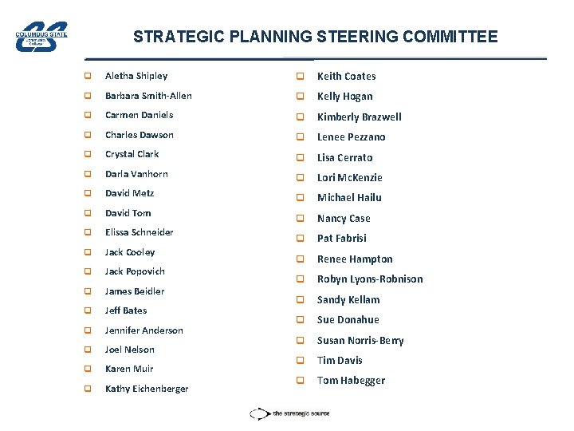Click the square bullet next to Nancy Case
This screenshot has width=574, height=431.
(x=300, y=219)
